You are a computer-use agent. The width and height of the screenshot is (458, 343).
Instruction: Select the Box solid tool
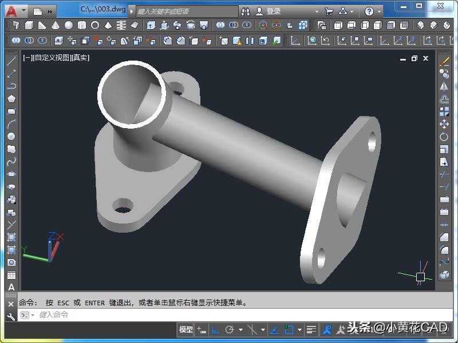(29, 25)
